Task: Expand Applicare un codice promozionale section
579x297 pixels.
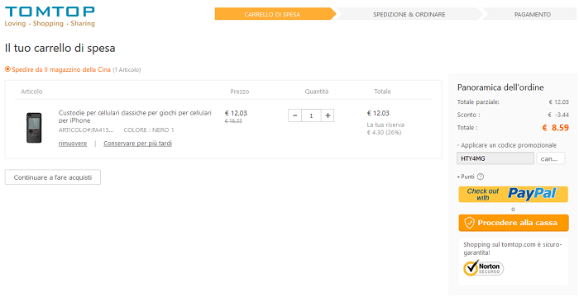Action: [506, 145]
